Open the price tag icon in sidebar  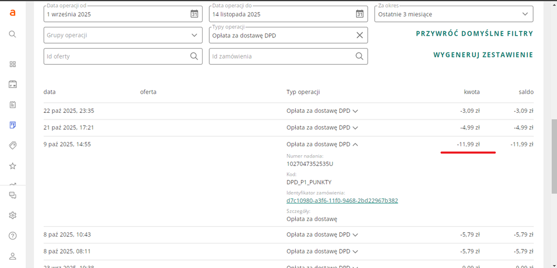12,145
